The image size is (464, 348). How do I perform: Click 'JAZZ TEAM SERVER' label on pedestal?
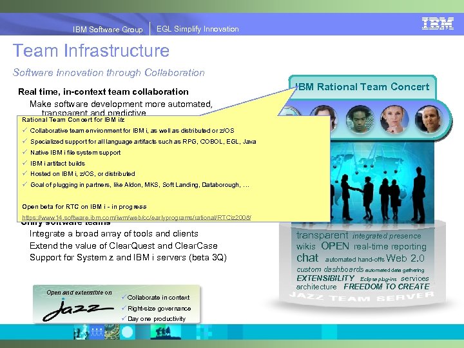click(x=362, y=296)
